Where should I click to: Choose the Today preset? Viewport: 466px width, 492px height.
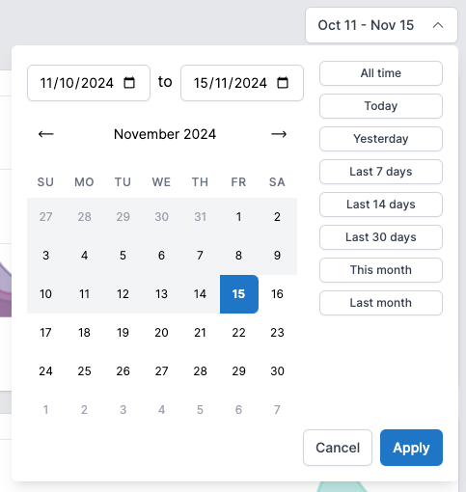[x=381, y=106]
